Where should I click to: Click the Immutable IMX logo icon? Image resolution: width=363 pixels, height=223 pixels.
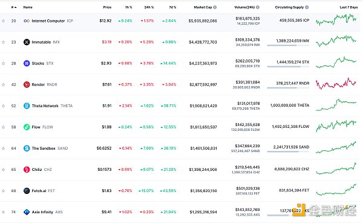[x=27, y=42]
